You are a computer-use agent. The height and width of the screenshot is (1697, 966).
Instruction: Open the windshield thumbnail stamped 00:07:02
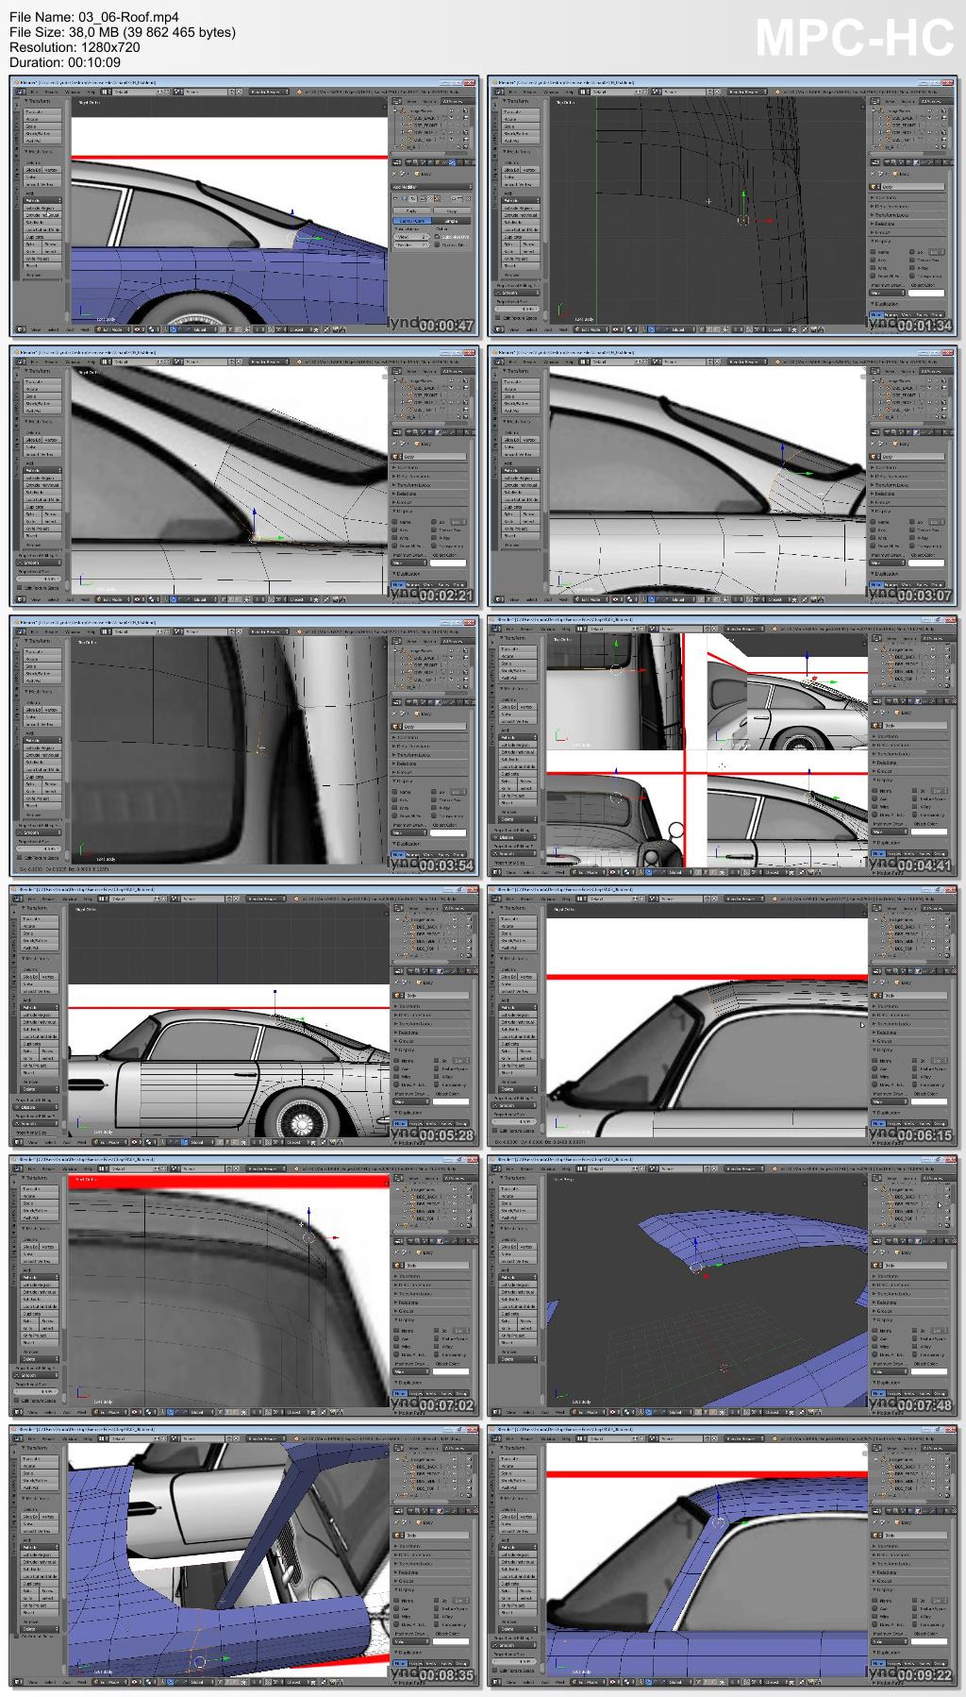[x=244, y=1285]
